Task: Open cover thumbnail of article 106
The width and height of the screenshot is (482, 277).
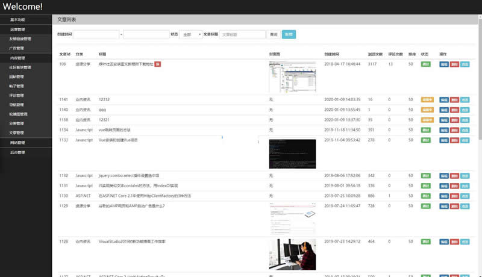Action: tap(292, 77)
